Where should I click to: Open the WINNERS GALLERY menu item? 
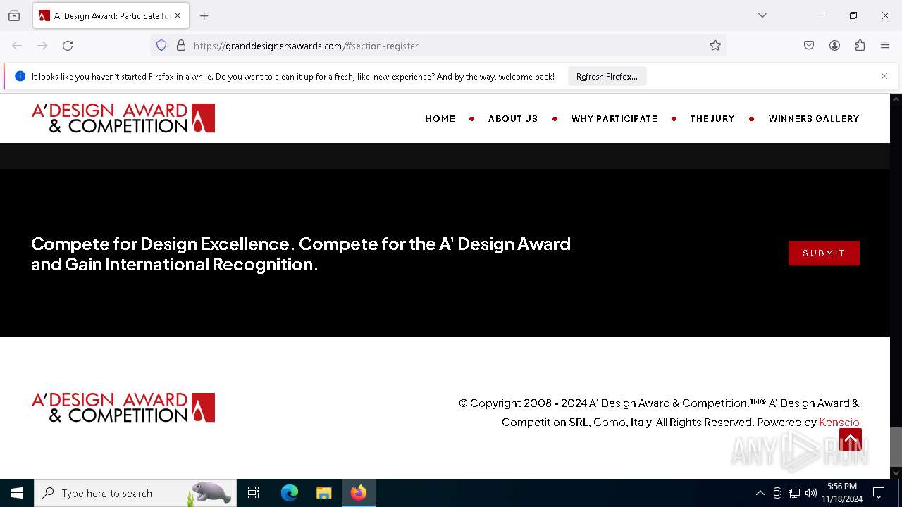[814, 119]
